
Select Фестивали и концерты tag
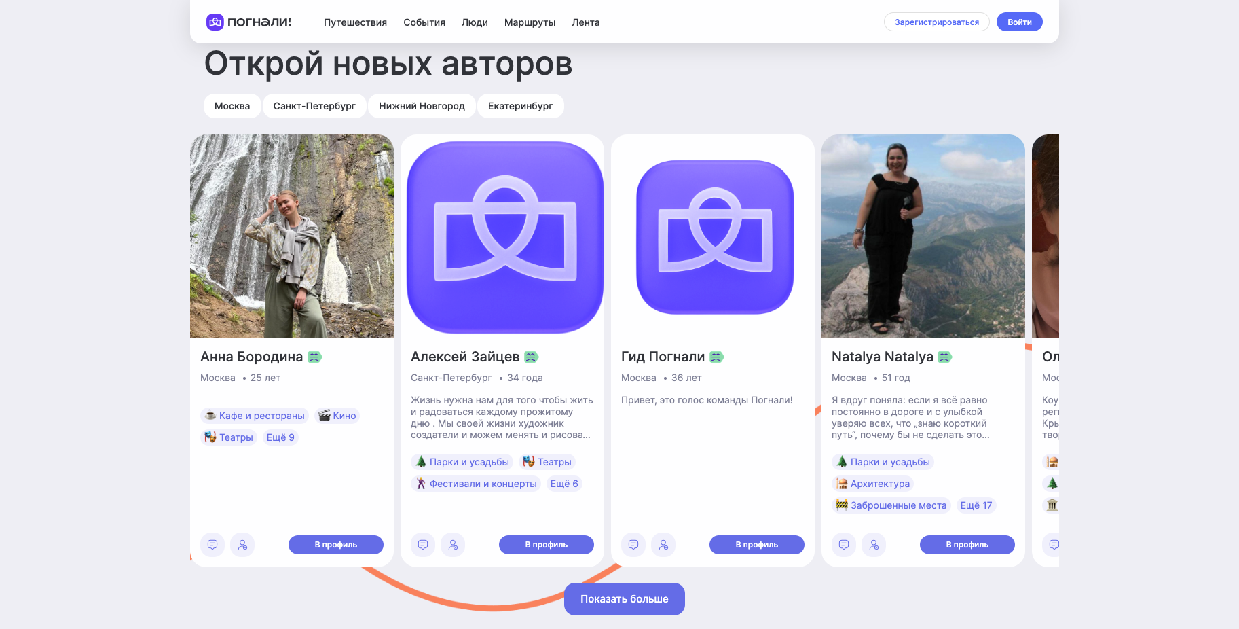[476, 484]
